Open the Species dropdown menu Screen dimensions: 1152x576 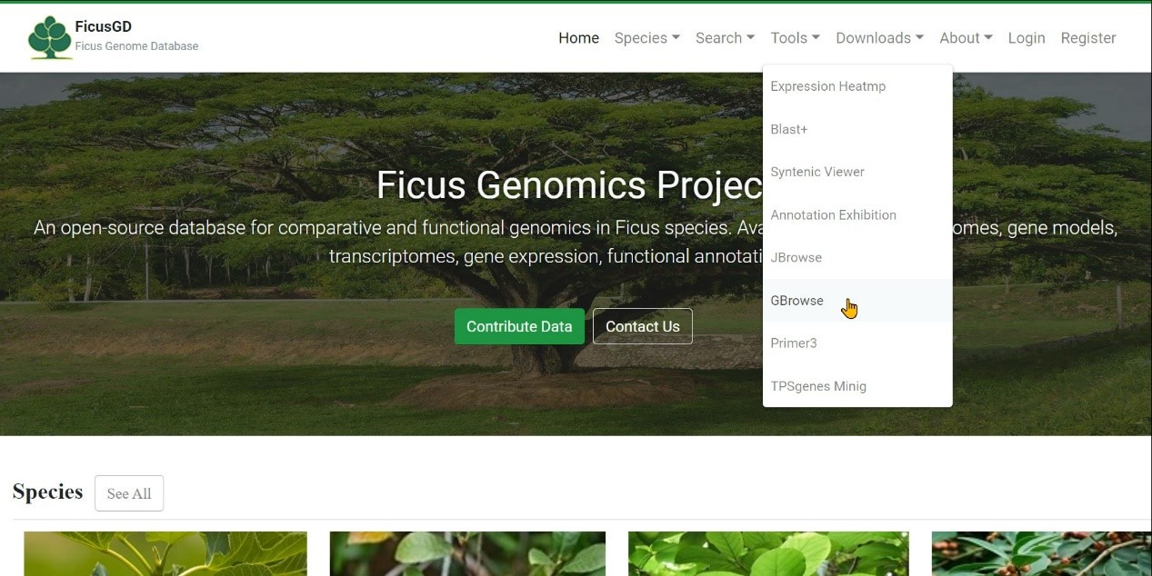click(x=646, y=38)
